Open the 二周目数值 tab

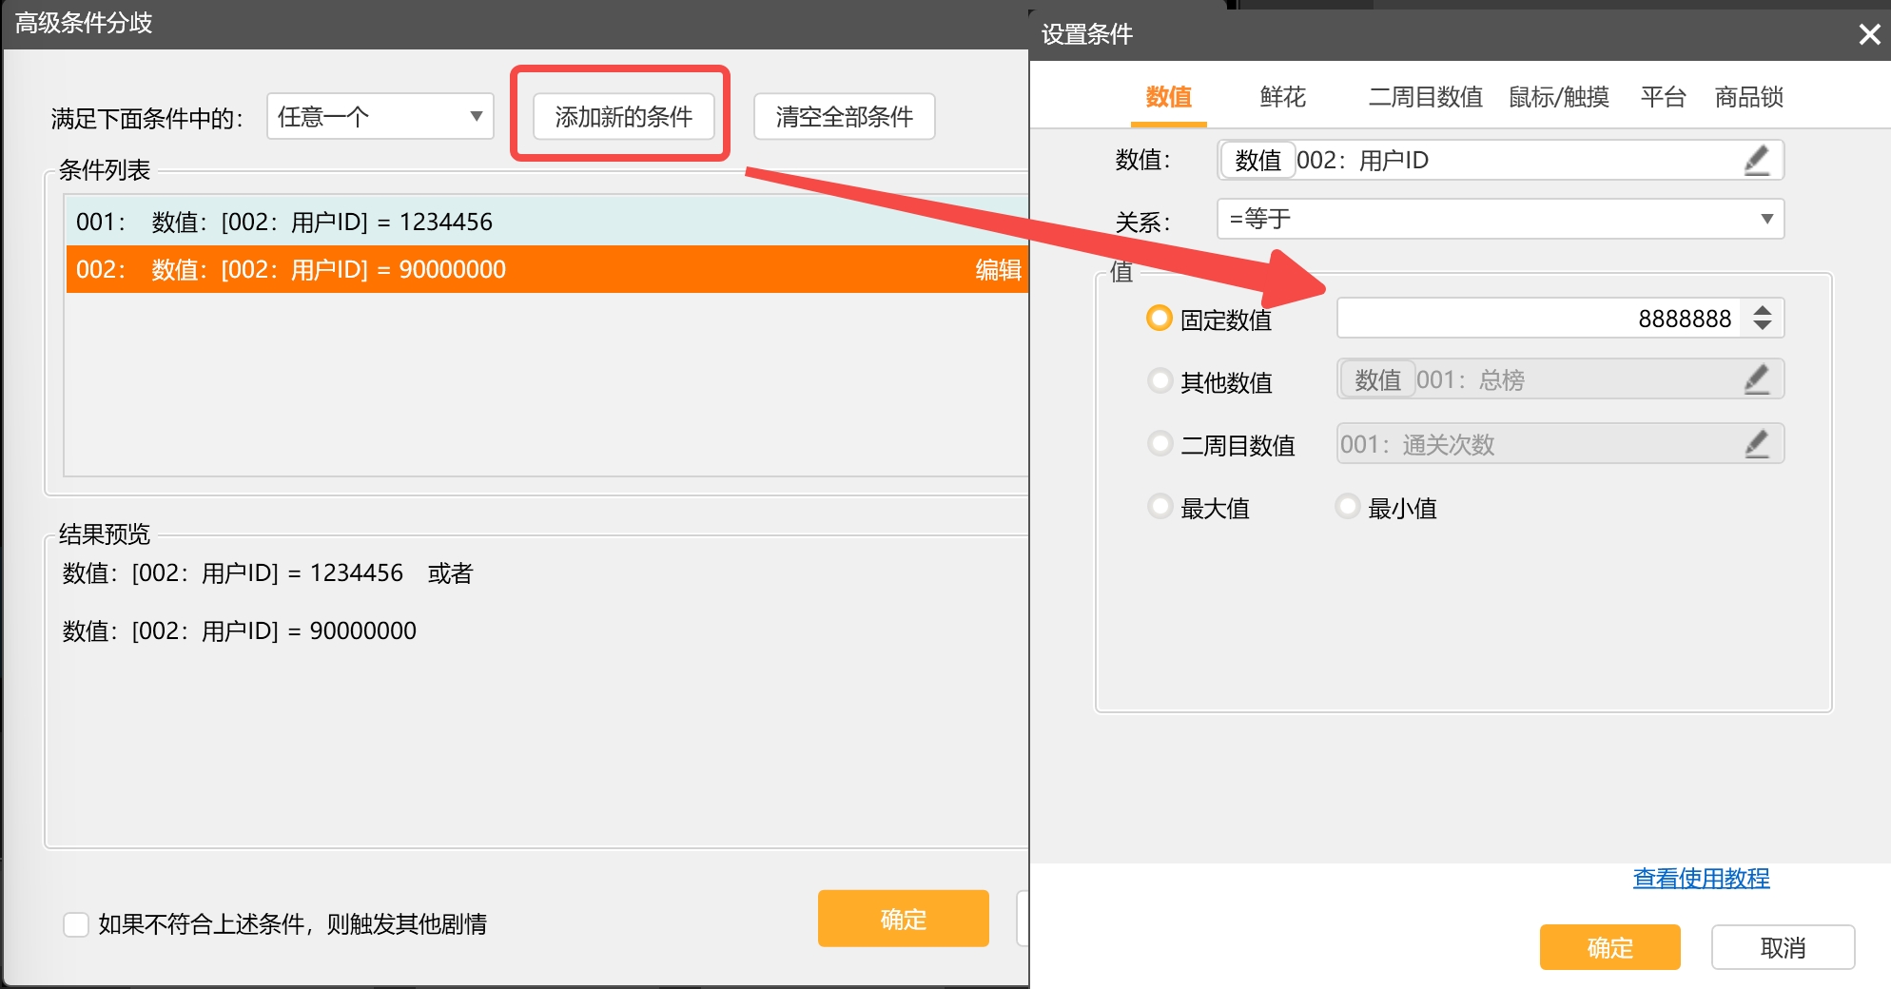point(1425,97)
